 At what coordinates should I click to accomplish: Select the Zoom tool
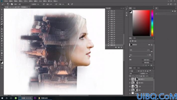coord(2,55)
